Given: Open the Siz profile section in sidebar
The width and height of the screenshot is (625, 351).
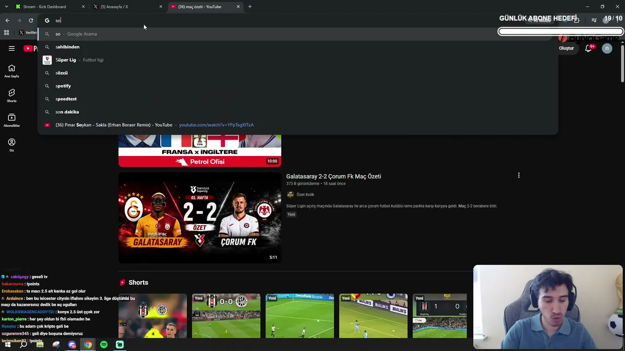Looking at the screenshot, I should 12,145.
